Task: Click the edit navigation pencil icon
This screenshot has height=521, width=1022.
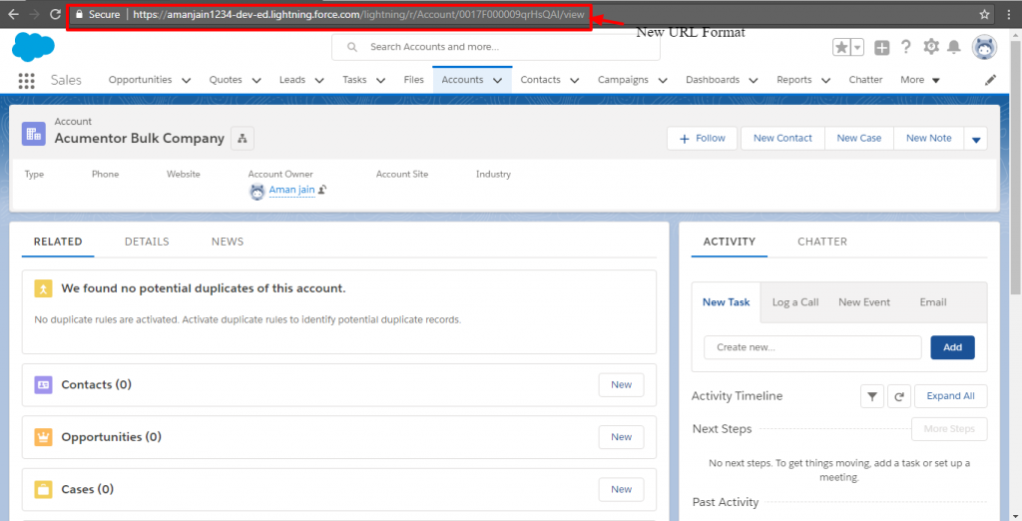Action: (x=990, y=80)
